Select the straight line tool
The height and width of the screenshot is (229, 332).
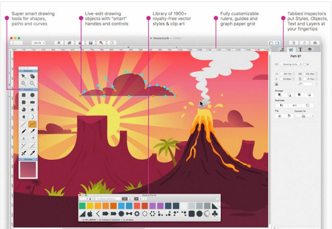coord(23,124)
